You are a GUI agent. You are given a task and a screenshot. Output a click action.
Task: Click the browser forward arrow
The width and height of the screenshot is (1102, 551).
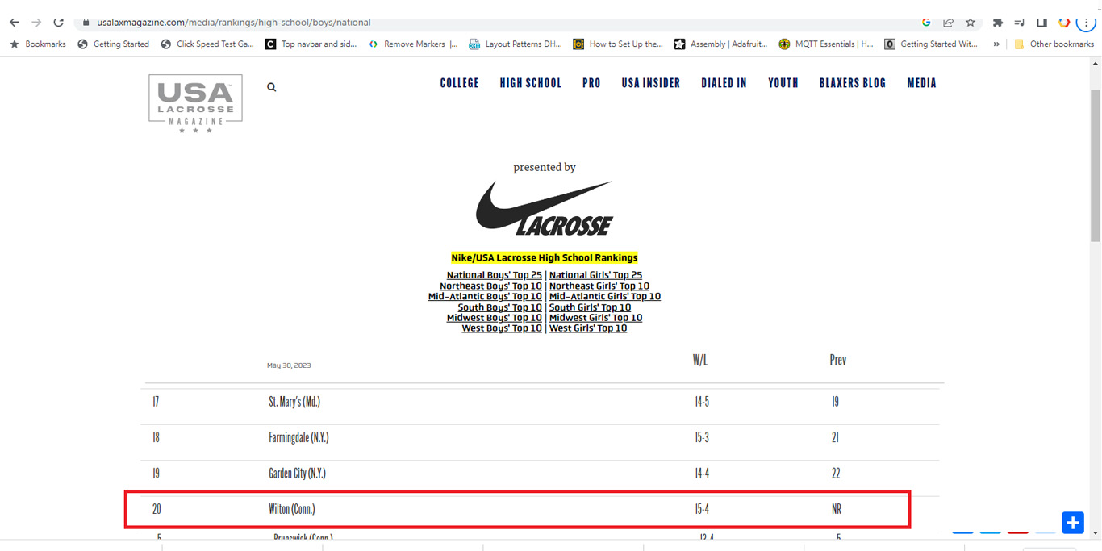point(36,23)
